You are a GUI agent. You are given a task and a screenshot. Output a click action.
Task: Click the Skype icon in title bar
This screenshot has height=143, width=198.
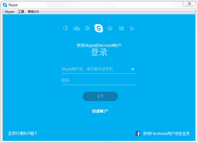5,5
